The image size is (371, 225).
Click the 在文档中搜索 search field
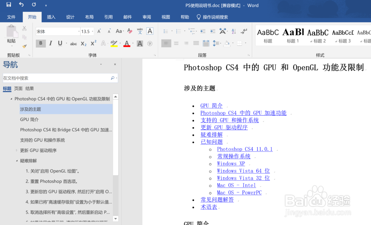pos(57,78)
